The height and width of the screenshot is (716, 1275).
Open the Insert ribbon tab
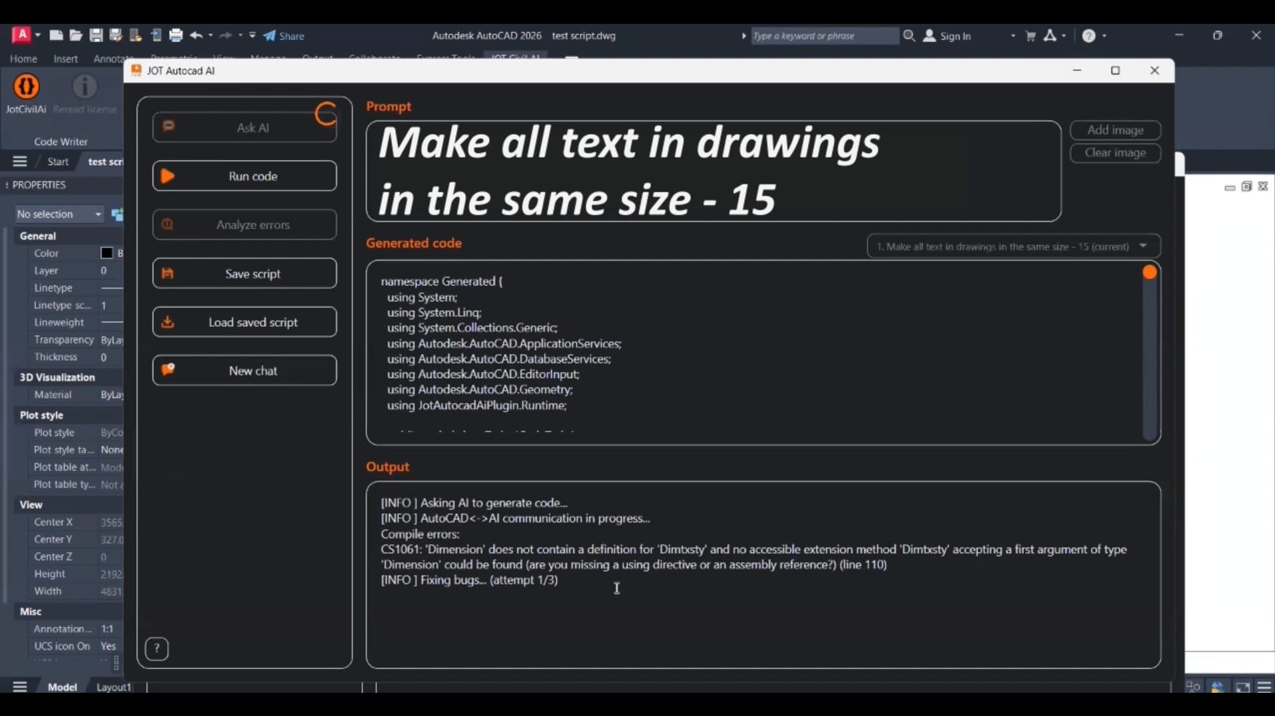pyautogui.click(x=66, y=59)
